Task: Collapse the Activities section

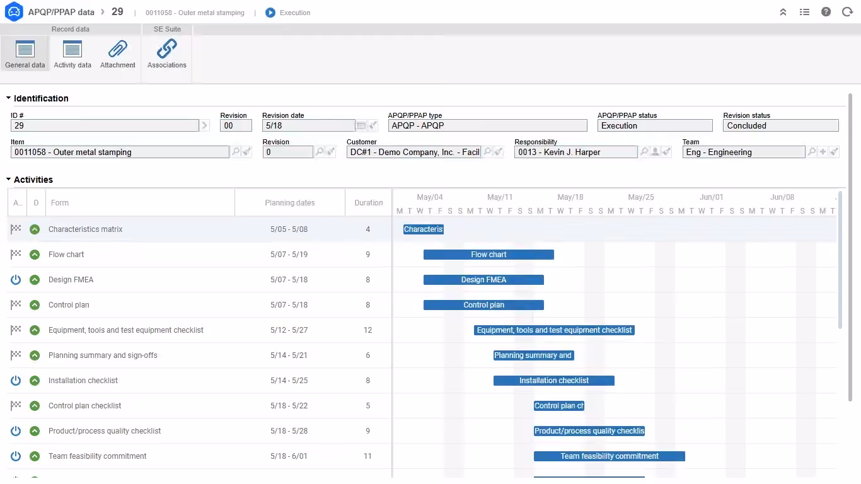Action: 9,180
